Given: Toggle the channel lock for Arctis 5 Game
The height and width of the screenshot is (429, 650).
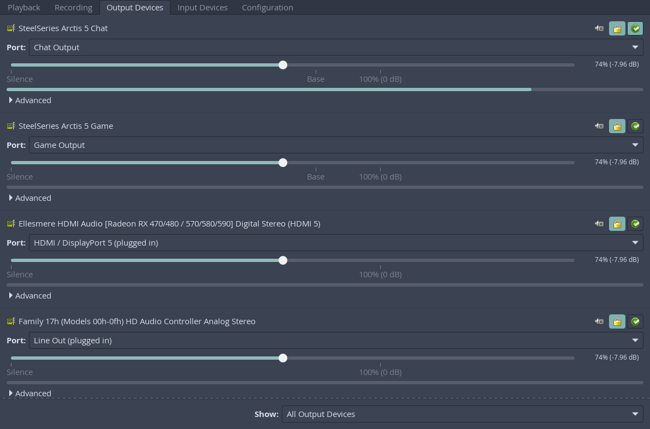Looking at the screenshot, I should 617,126.
